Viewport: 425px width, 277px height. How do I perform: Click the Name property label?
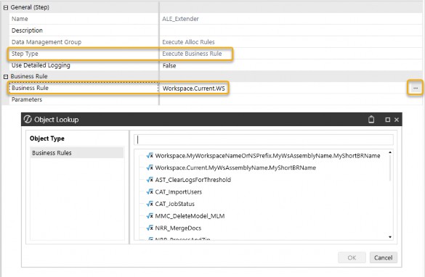click(x=20, y=19)
